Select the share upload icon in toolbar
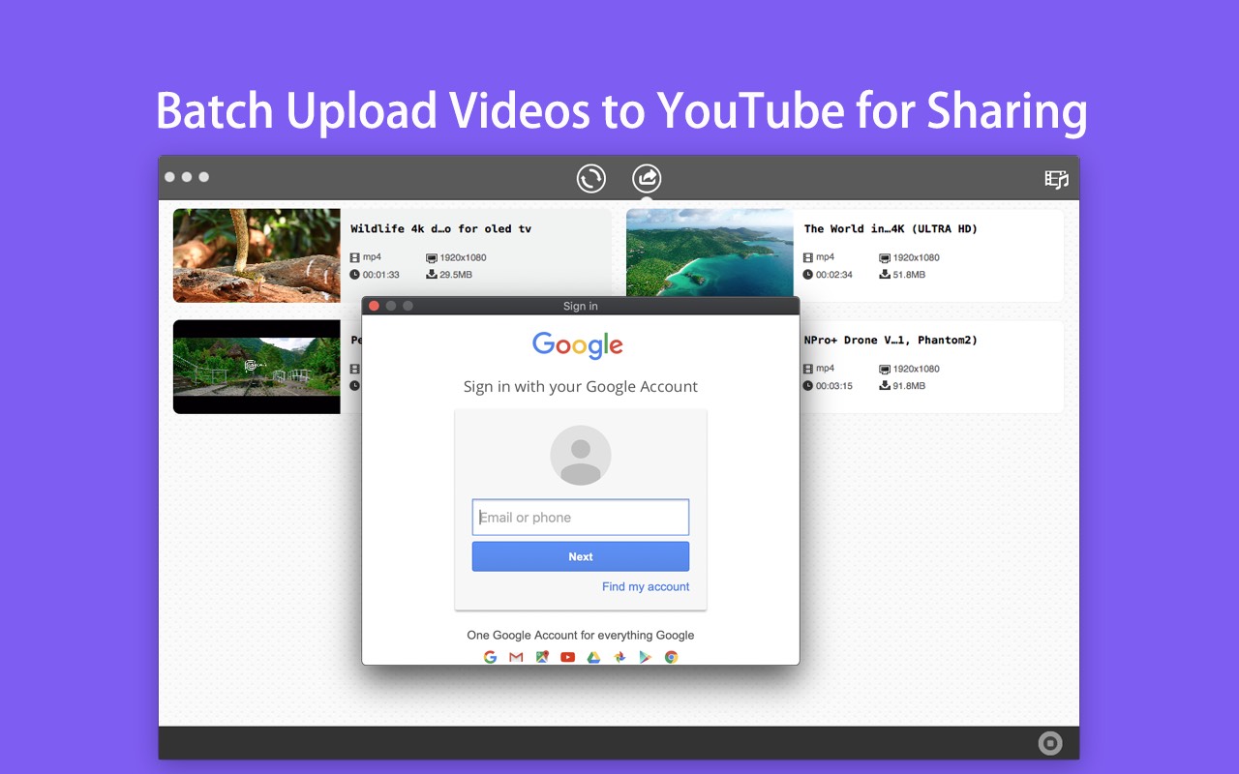Screen dimensions: 1239x774 647,179
